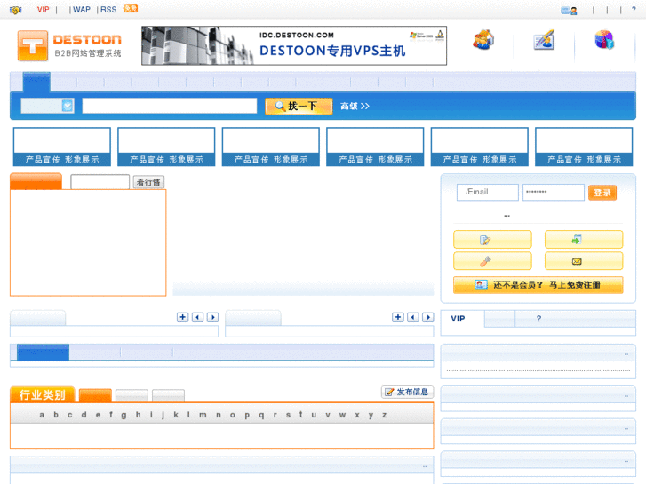Image resolution: width=646 pixels, height=484 pixels.
Task: Click the question mark in the top bar
Action: tap(634, 10)
